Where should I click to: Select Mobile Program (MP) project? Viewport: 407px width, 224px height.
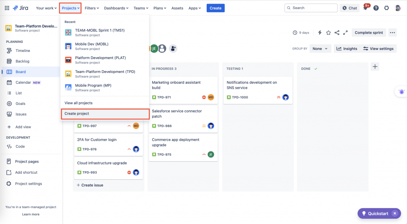tap(105, 88)
